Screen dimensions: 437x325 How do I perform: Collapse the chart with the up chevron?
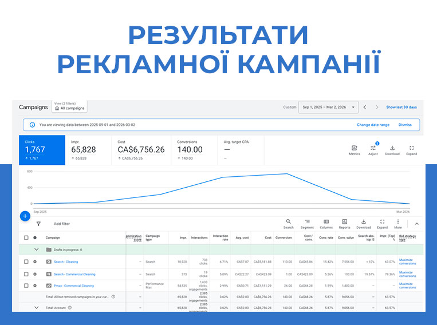(416, 224)
